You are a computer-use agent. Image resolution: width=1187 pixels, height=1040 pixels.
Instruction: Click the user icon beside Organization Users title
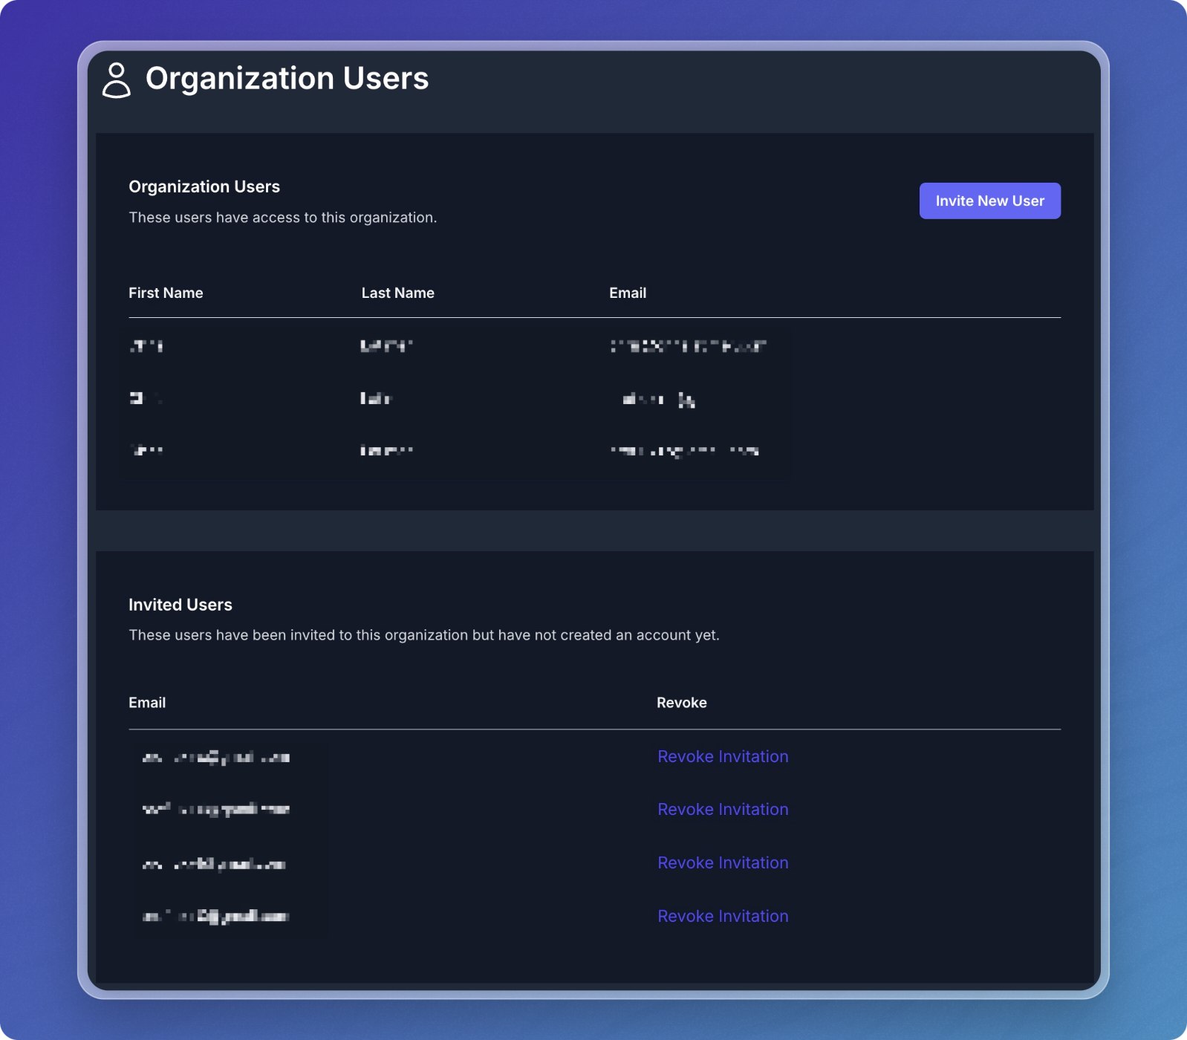pos(116,80)
